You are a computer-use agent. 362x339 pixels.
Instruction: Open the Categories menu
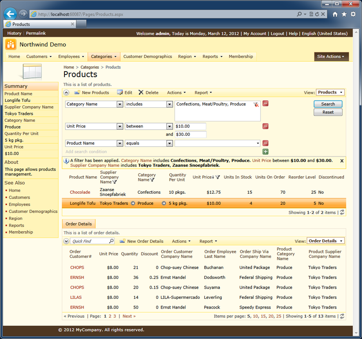coord(104,56)
